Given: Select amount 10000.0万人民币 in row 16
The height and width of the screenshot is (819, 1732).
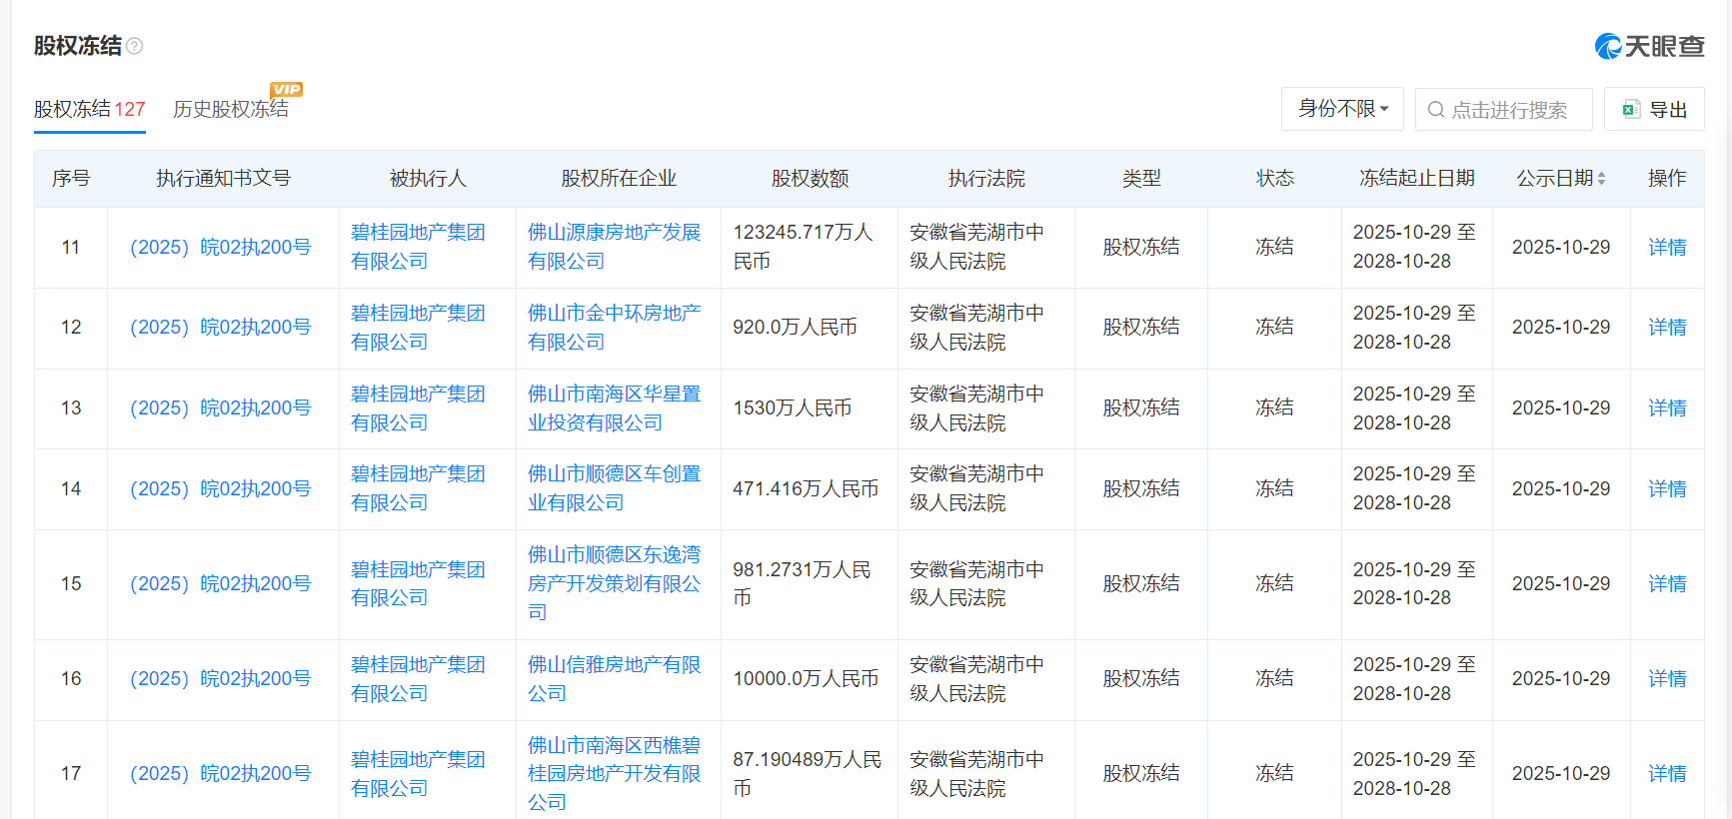Looking at the screenshot, I should coord(807,679).
